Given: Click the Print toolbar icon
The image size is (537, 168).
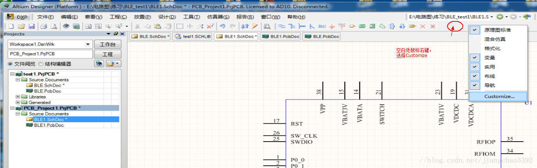Looking at the screenshot, I should [x=44, y=26].
